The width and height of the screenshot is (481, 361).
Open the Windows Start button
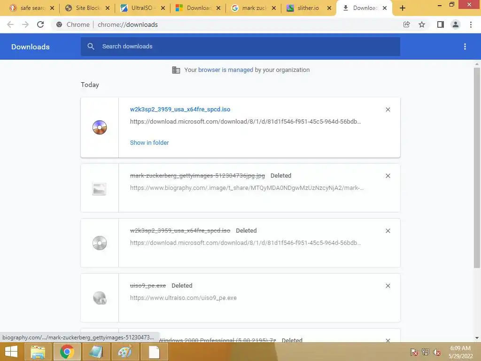point(11,352)
